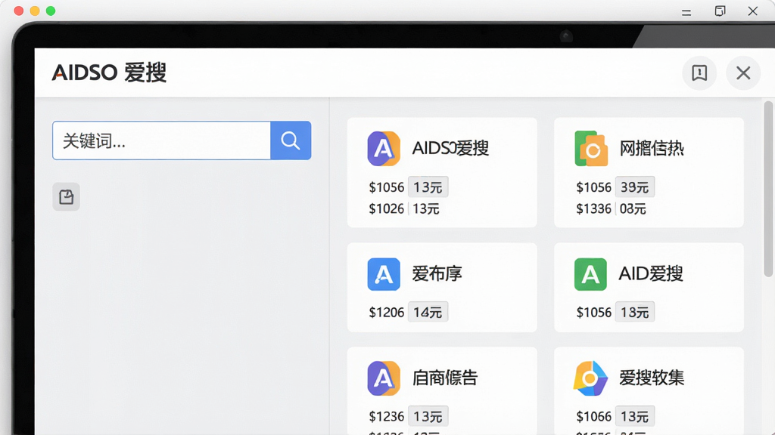Select the $1236 price in 启商僫告 card

(x=387, y=416)
